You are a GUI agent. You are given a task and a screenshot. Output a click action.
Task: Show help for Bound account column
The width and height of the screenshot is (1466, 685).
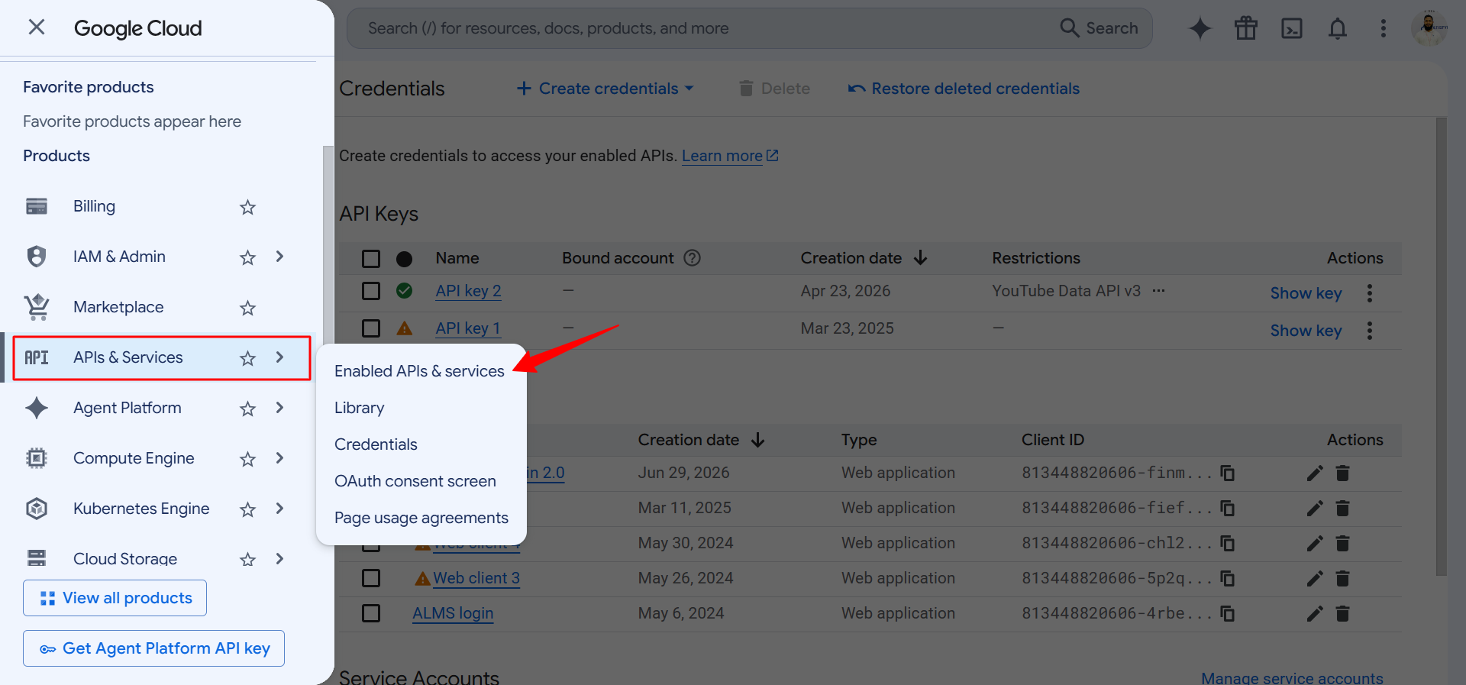click(x=692, y=258)
